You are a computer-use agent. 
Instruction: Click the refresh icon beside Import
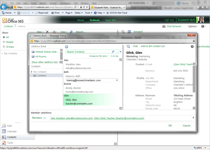(71, 32)
